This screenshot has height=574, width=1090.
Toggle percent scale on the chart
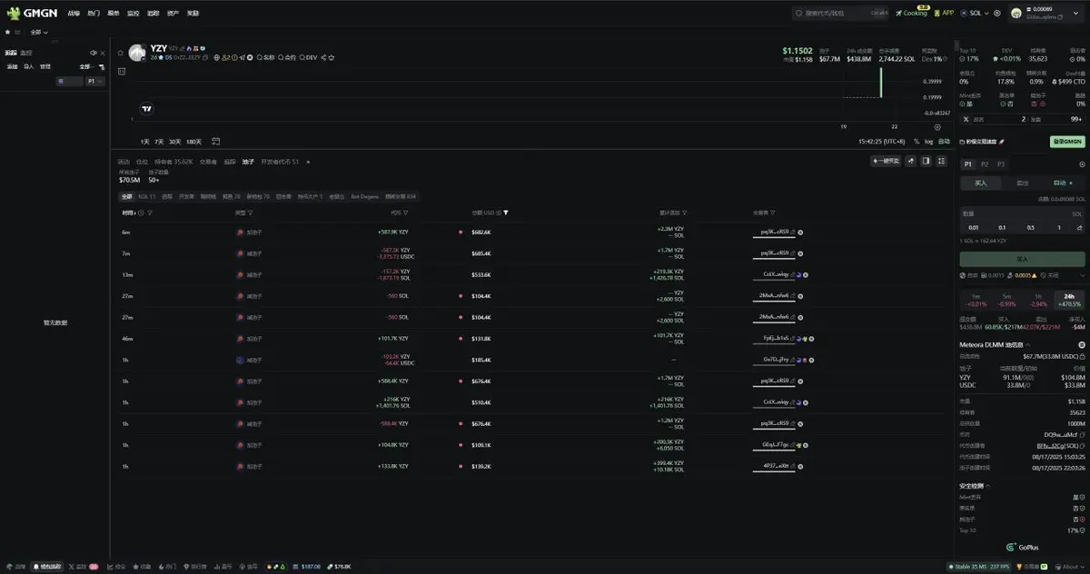point(917,141)
